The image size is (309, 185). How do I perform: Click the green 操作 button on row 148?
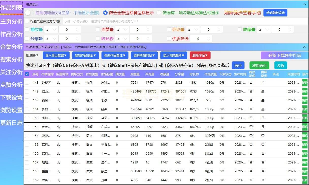tap(305, 82)
